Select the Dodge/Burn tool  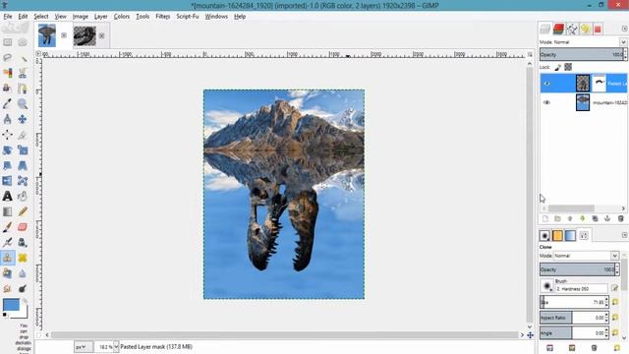23,288
